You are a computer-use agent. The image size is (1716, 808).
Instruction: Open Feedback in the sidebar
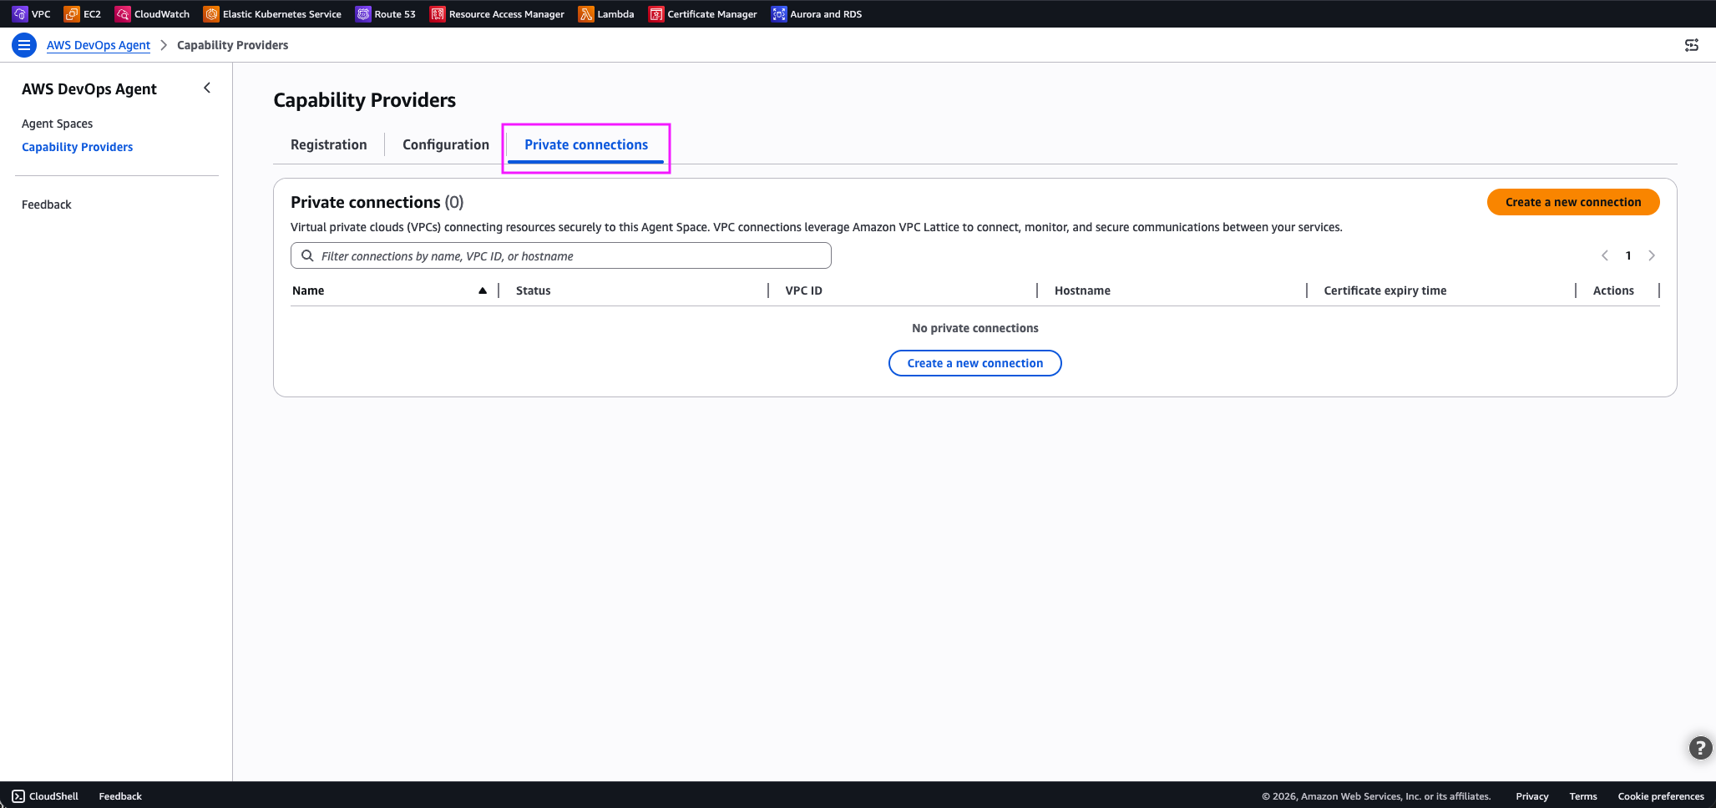tap(47, 205)
